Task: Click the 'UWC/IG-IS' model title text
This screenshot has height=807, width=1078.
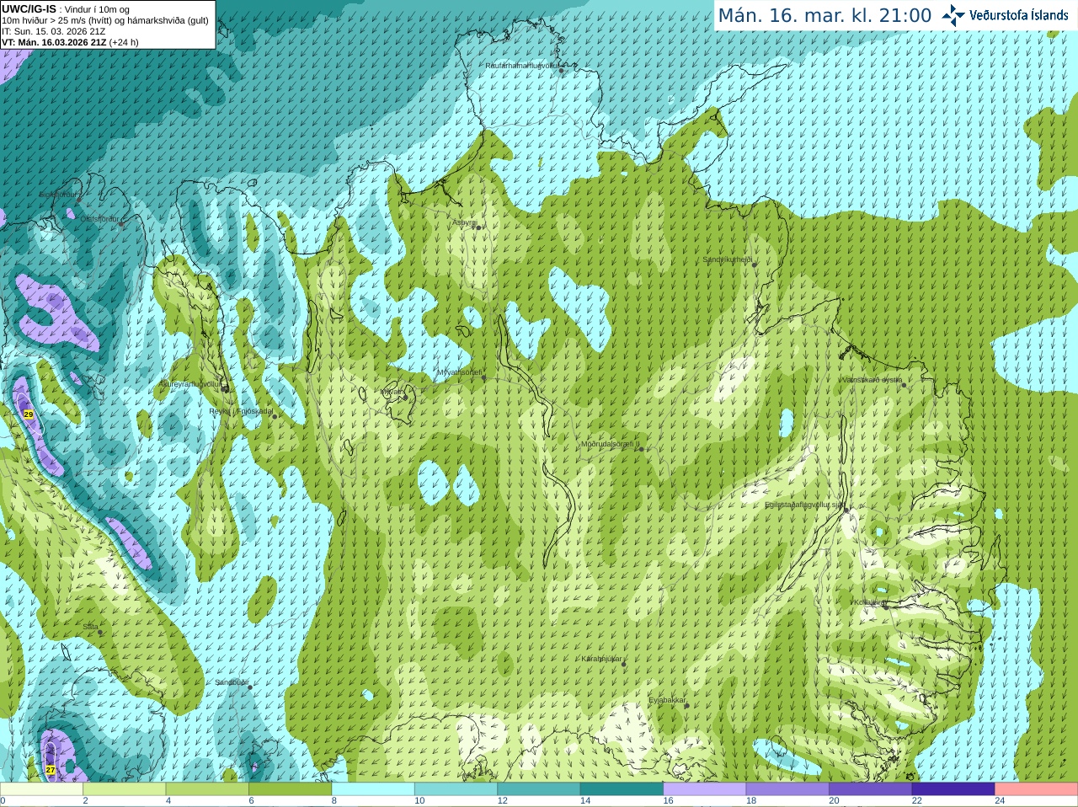Action: (x=29, y=9)
